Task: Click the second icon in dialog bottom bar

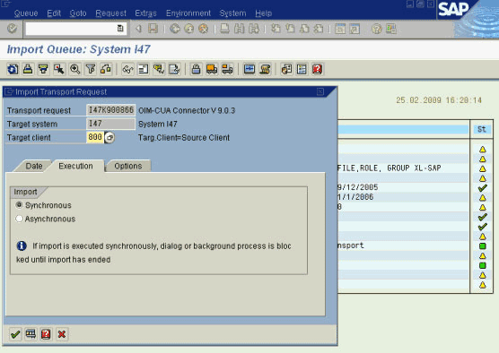Action: (31, 334)
